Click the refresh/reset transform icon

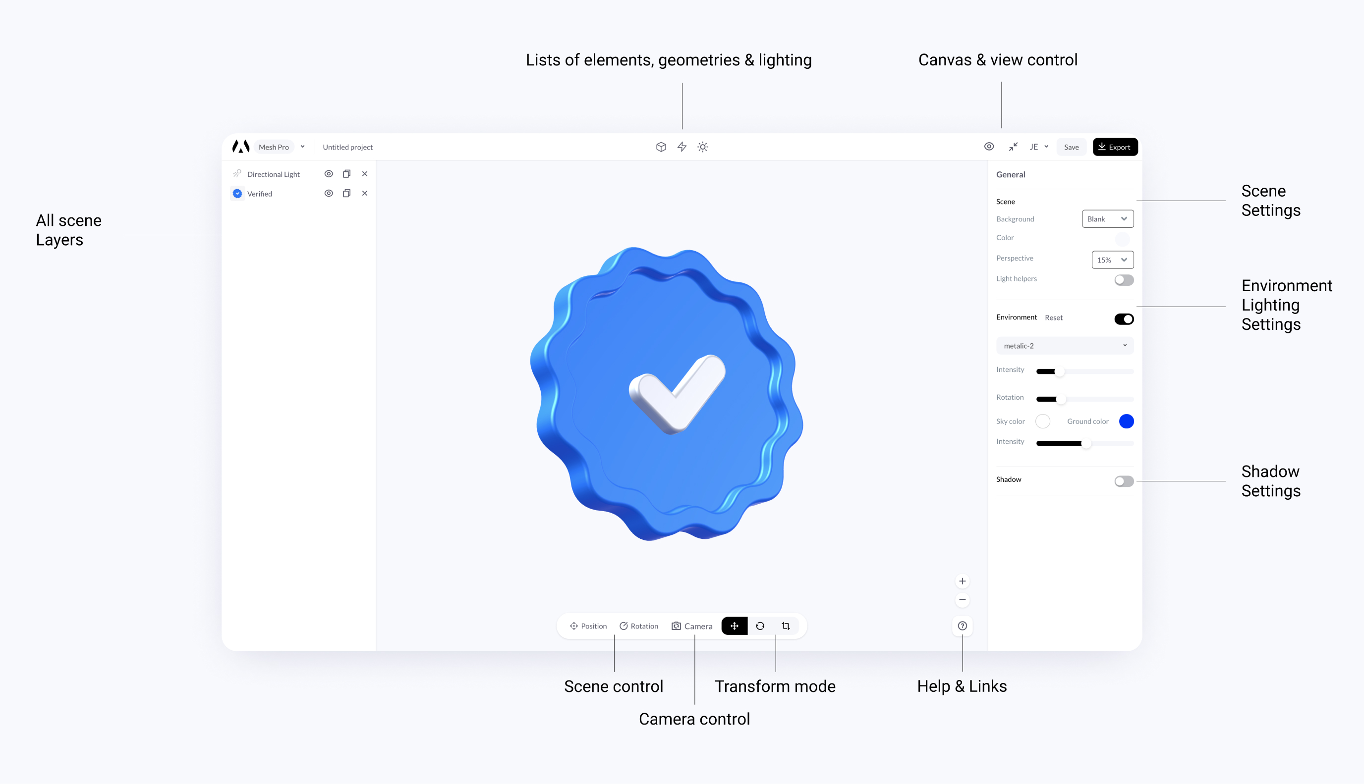pyautogui.click(x=760, y=625)
